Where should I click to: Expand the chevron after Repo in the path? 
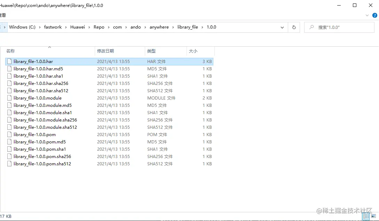click(x=109, y=27)
